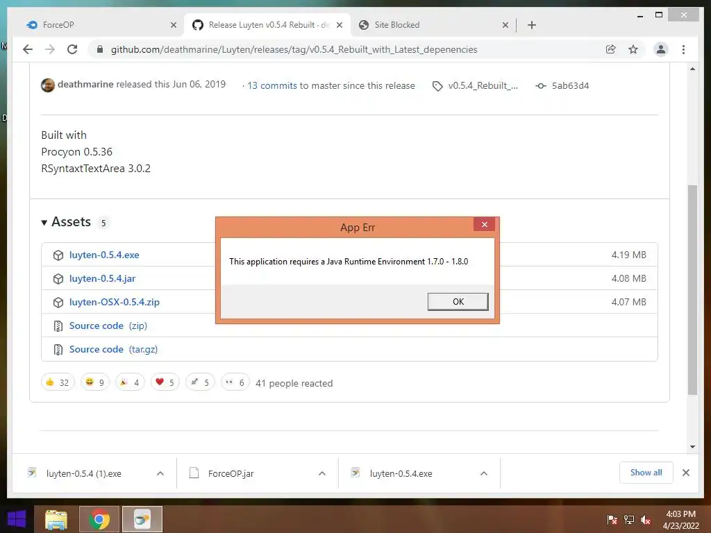Reload the current page

pos(72,49)
